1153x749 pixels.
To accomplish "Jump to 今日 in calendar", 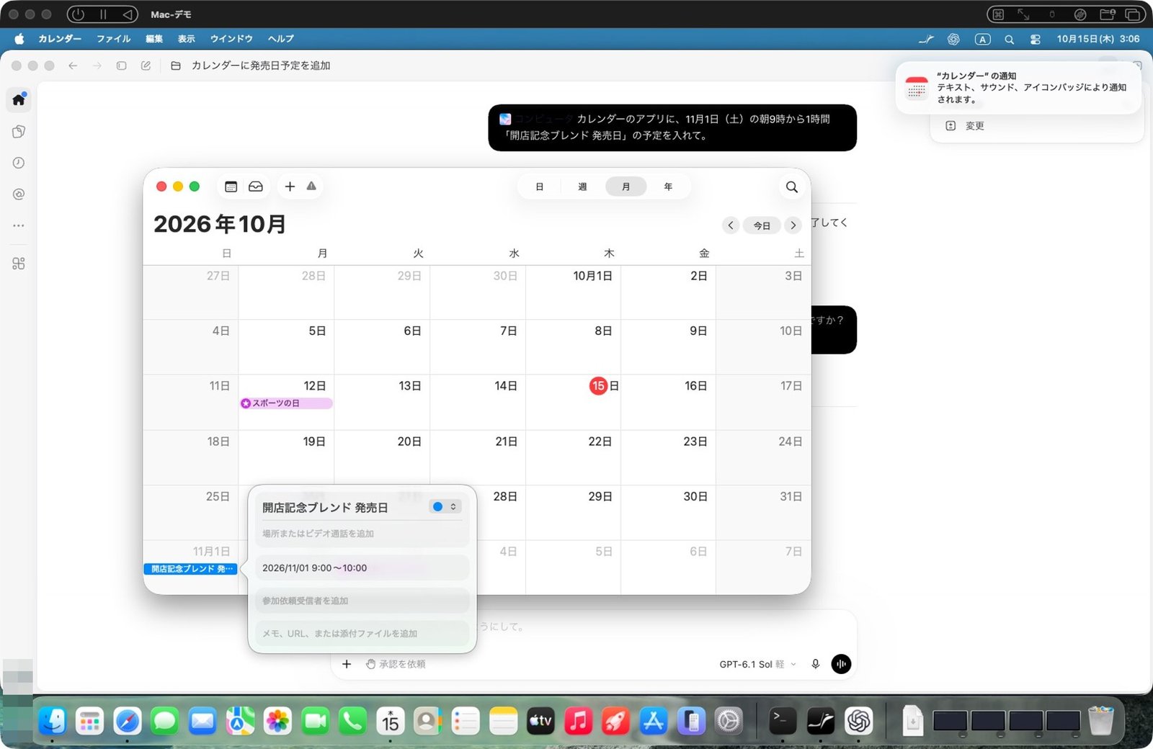I will (x=762, y=225).
